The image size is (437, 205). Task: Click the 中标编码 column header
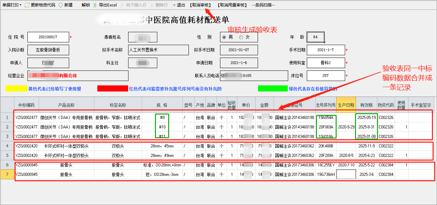pyautogui.click(x=26, y=105)
